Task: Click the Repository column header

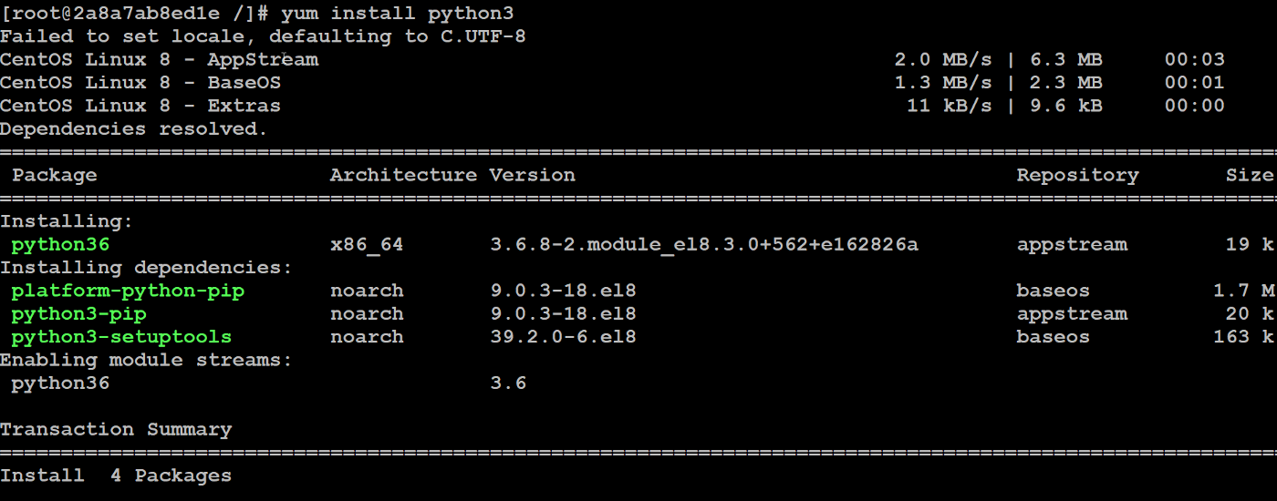Action: click(x=1077, y=175)
